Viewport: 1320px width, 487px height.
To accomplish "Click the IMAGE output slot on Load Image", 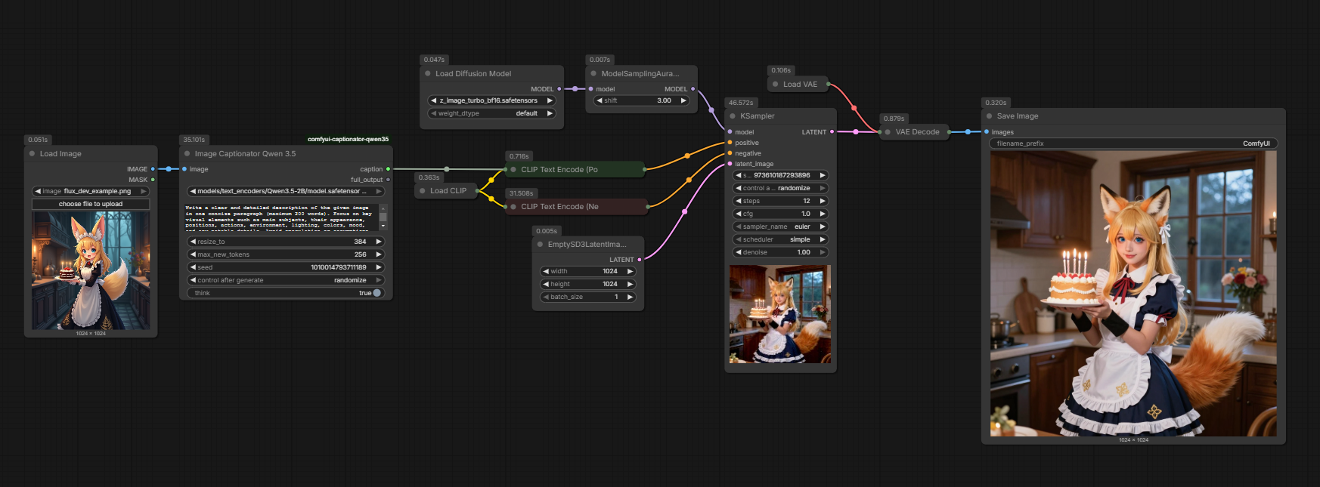I will point(153,169).
